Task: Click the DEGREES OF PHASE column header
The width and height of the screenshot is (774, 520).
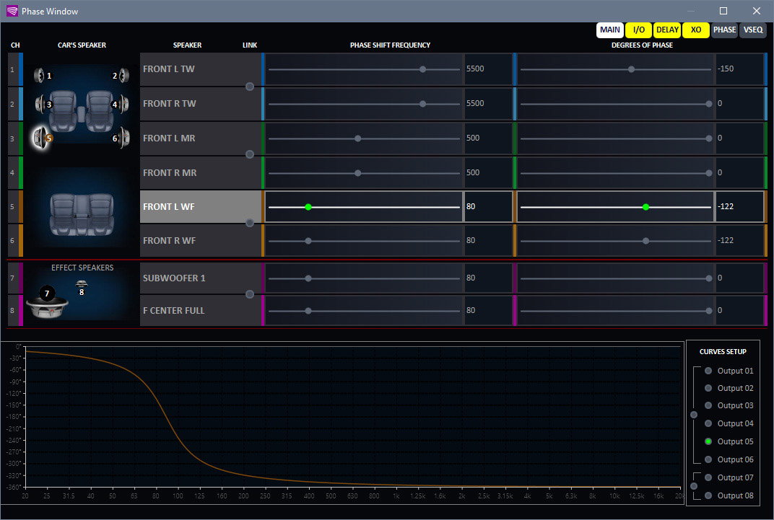Action: pos(642,45)
